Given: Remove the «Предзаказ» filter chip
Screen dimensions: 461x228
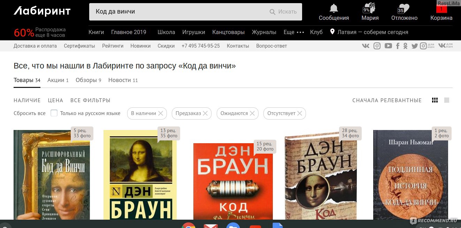Looking at the screenshot, I should click(205, 113).
